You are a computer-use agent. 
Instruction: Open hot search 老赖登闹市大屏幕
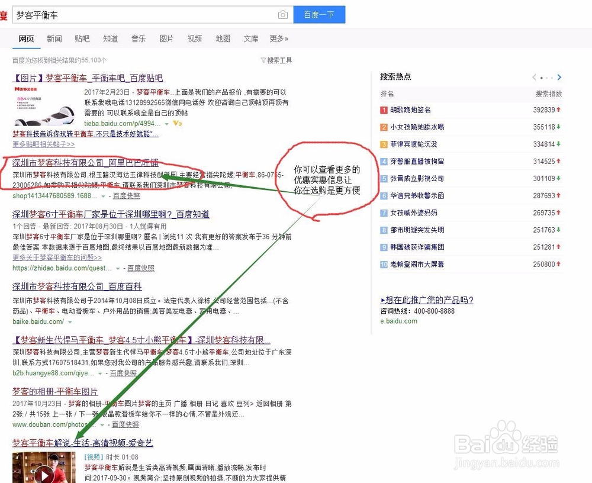(417, 265)
